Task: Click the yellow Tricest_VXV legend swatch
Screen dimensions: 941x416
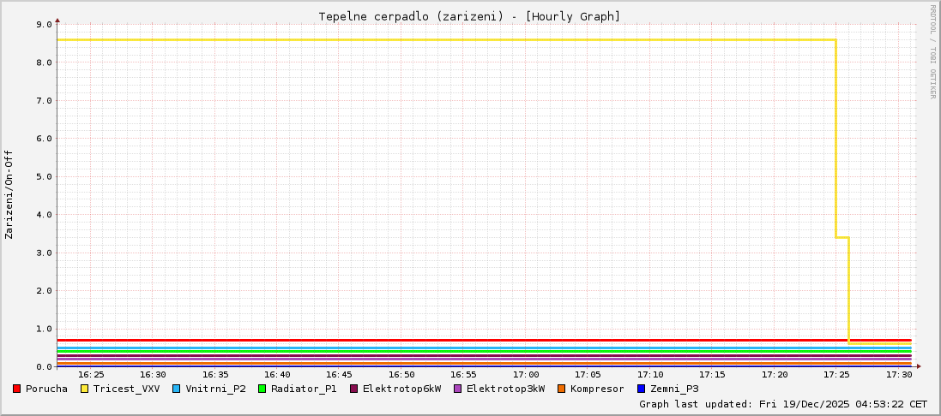Action: 85,389
